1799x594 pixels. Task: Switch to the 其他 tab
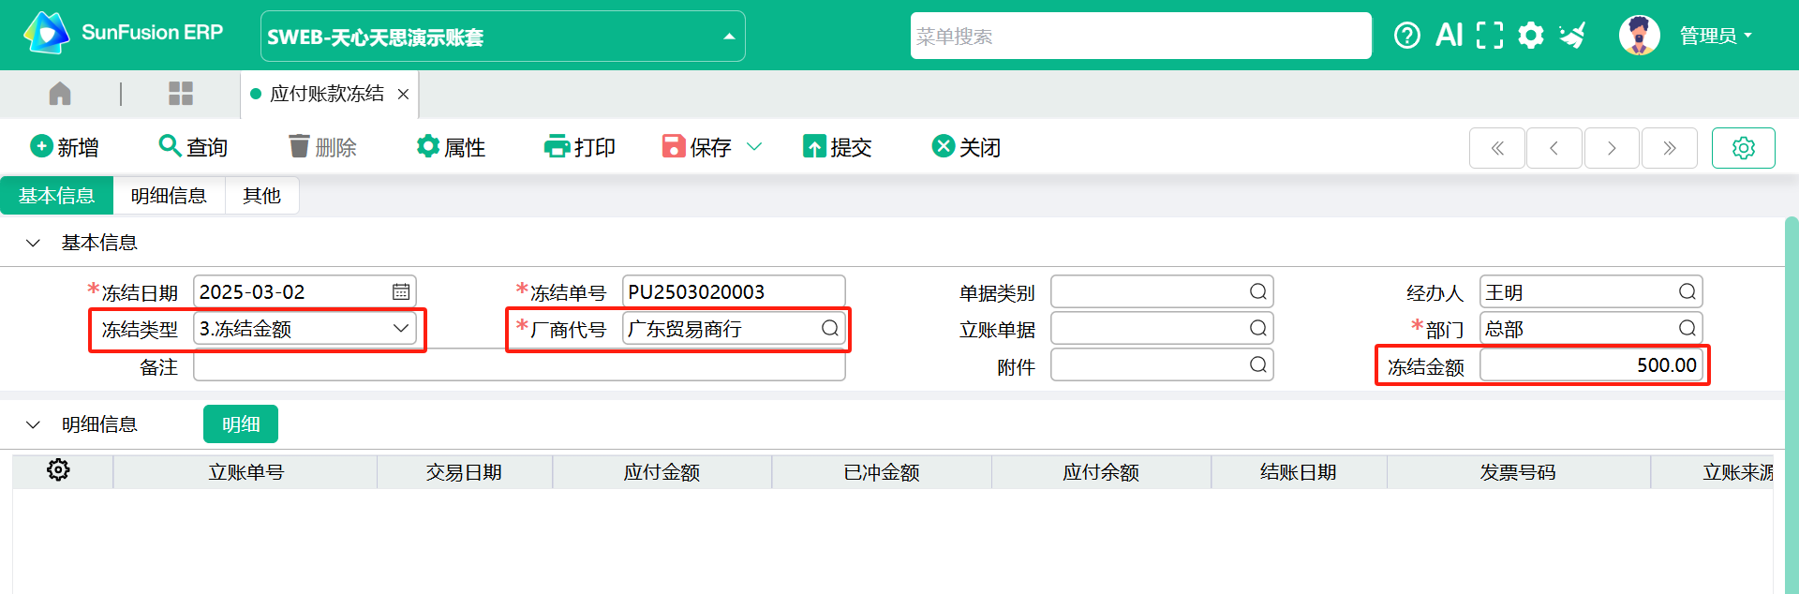261,196
